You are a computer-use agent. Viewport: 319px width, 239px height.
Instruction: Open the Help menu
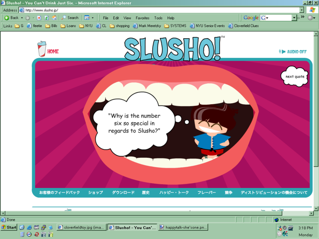[171, 18]
